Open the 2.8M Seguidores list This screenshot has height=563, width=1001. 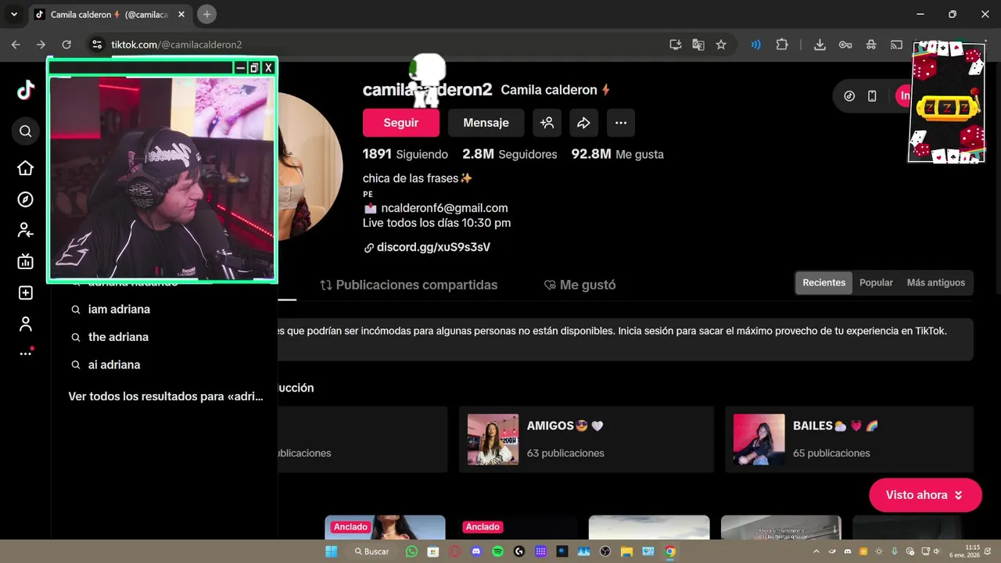(x=510, y=154)
